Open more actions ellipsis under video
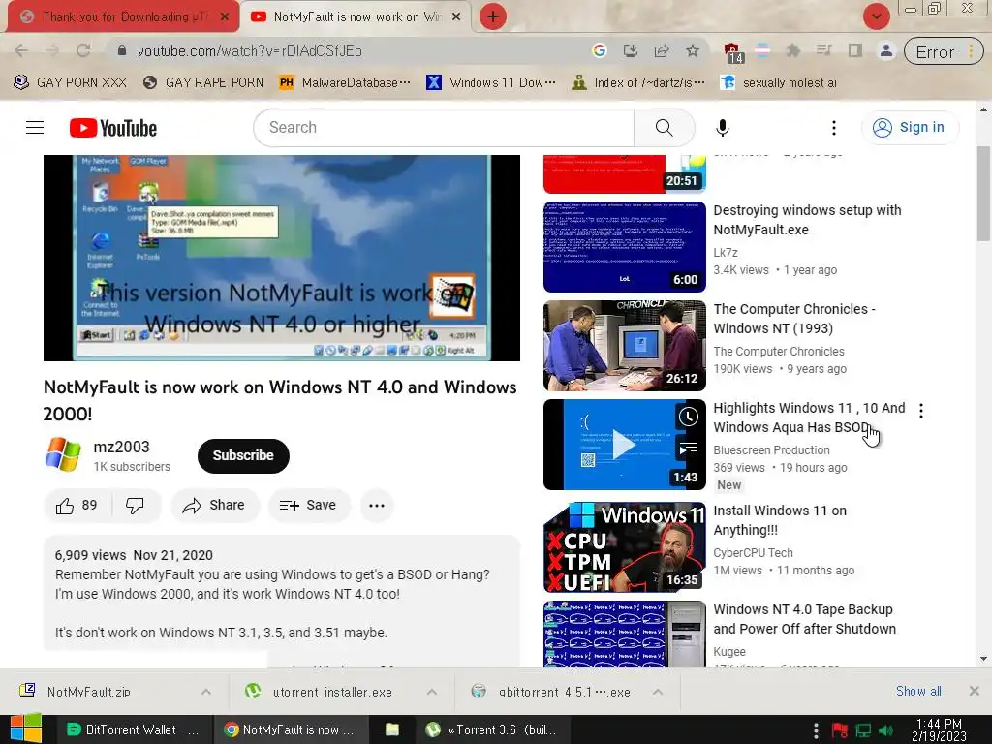992x744 pixels. click(x=377, y=505)
